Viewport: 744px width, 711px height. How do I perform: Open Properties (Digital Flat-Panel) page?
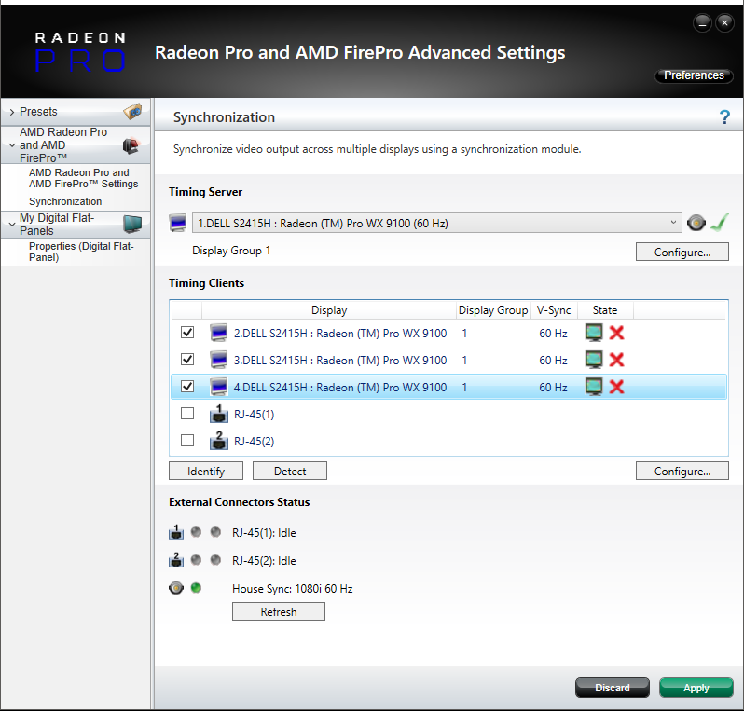click(x=81, y=252)
